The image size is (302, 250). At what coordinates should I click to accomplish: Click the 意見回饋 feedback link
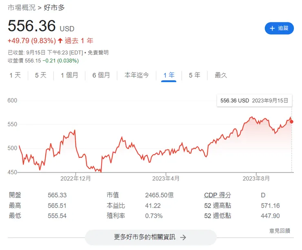280,231
